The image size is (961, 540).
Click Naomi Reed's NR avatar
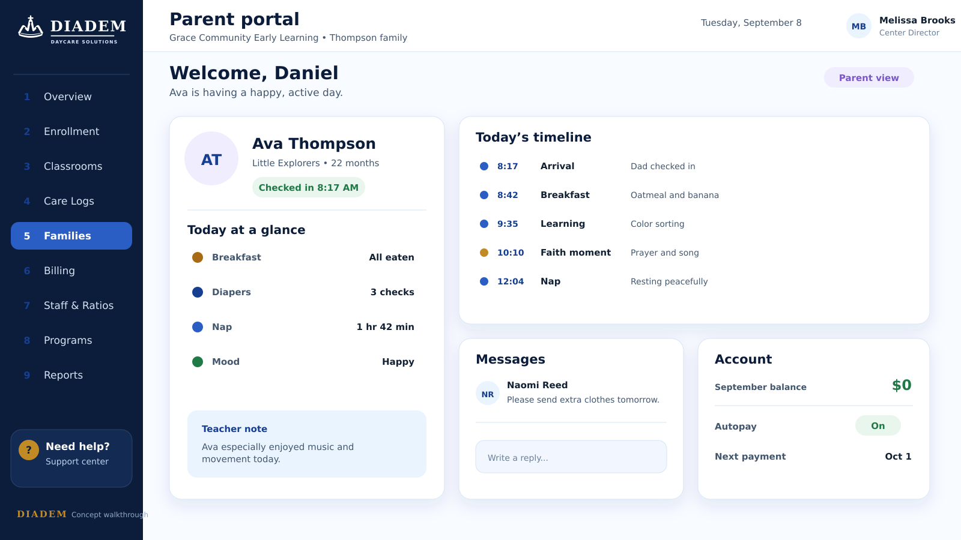tap(488, 394)
